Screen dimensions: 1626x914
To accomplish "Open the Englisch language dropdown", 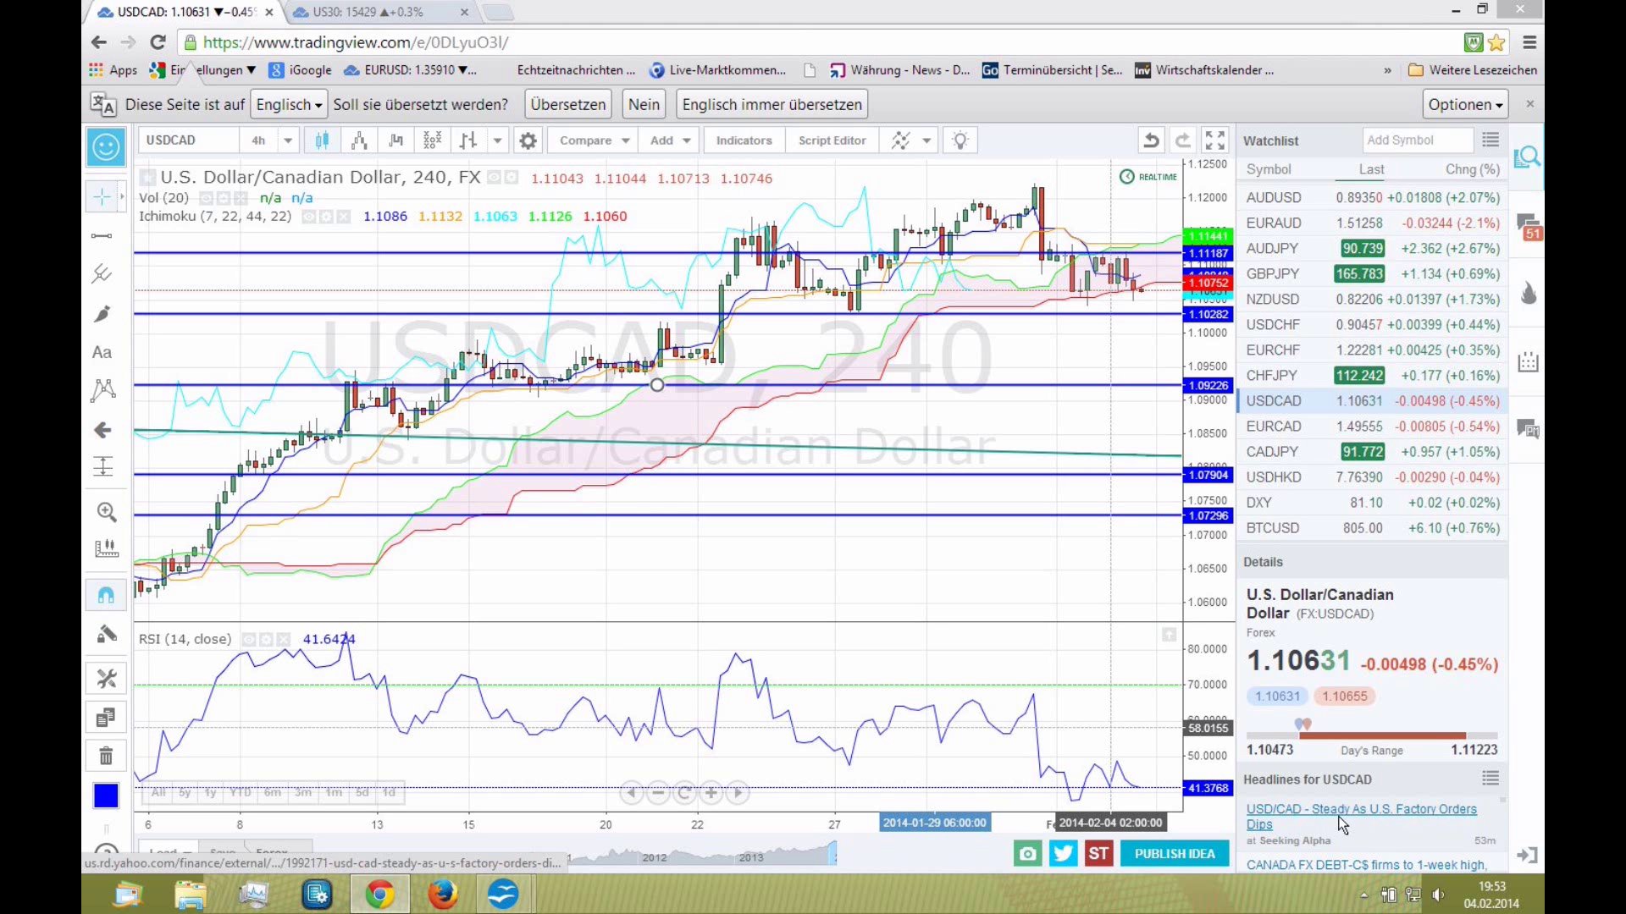I will (289, 105).
